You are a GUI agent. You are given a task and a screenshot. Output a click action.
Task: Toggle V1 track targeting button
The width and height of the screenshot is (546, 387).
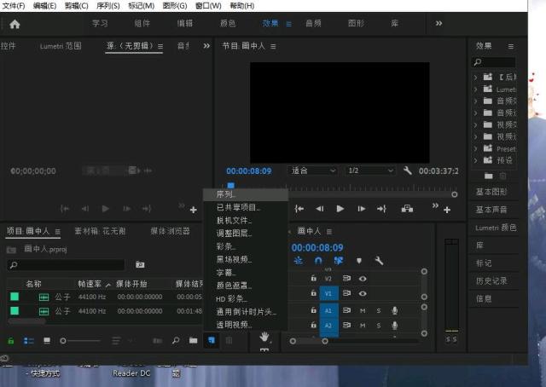(328, 293)
